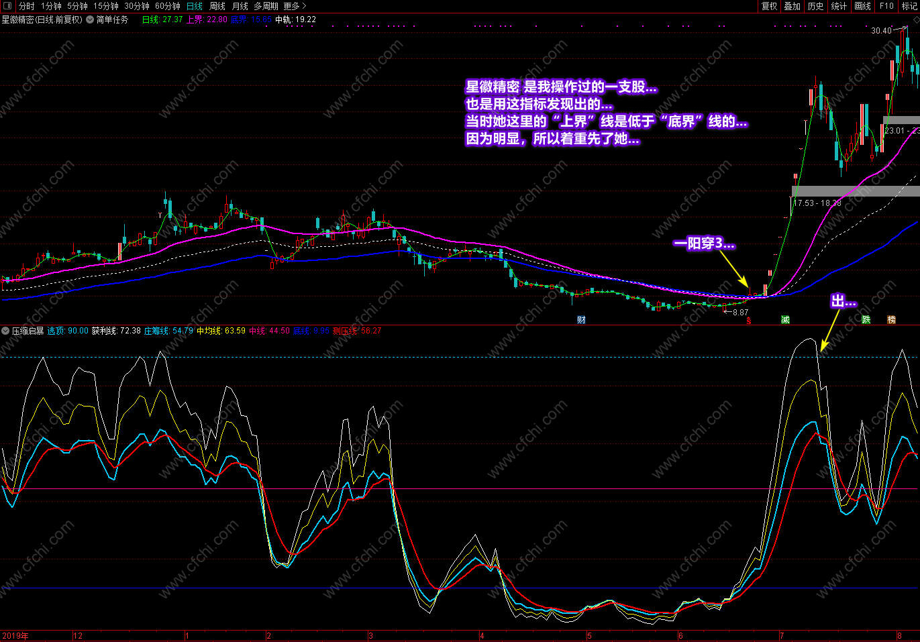This screenshot has width=920, height=642.
Task: Click the 标记 mark button
Action: pos(910,6)
